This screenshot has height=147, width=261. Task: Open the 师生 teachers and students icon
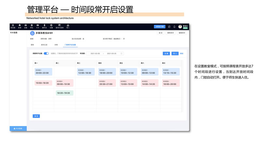[32, 26]
